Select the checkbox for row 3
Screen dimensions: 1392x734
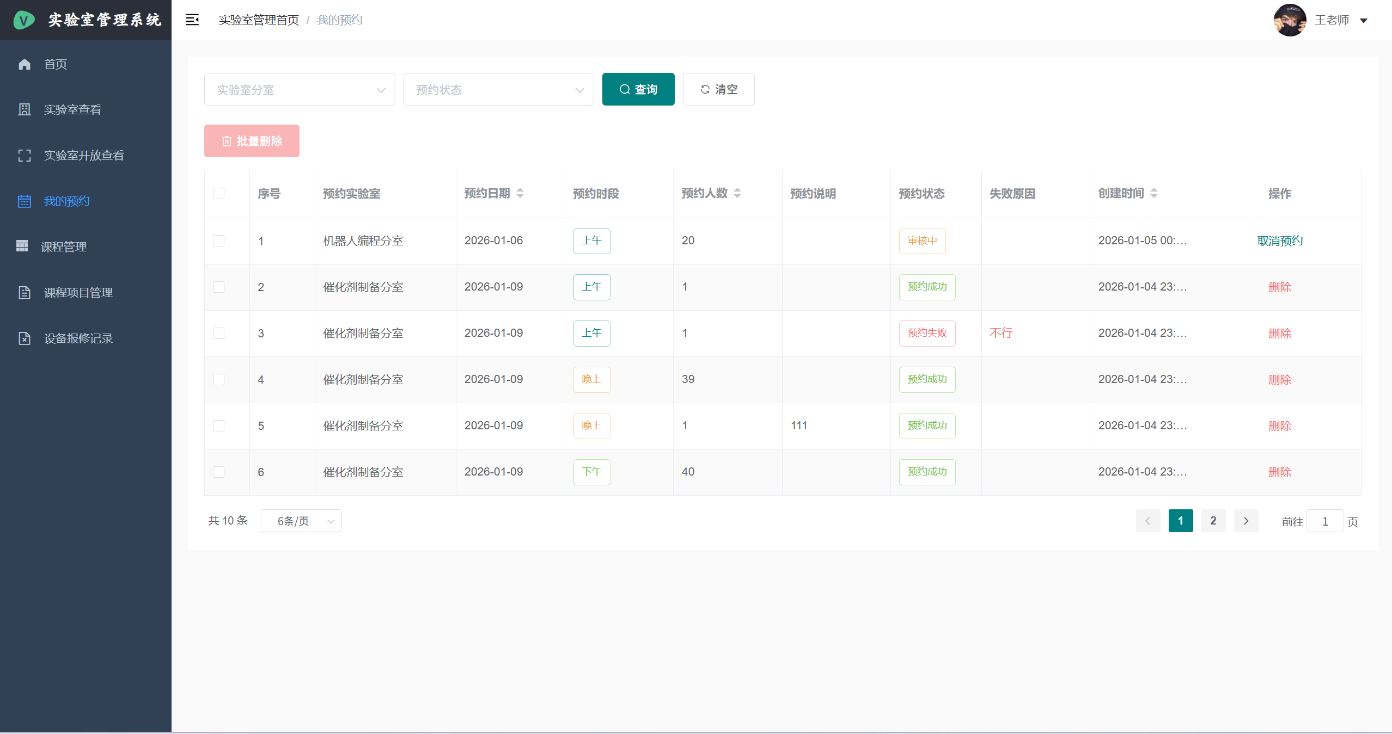pos(218,333)
